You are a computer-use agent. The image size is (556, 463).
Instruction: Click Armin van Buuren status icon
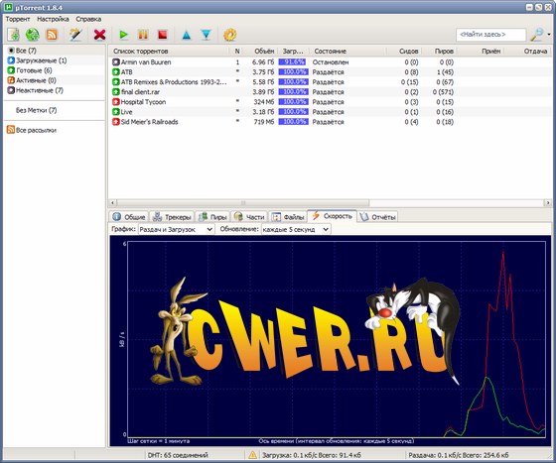pyautogui.click(x=115, y=62)
